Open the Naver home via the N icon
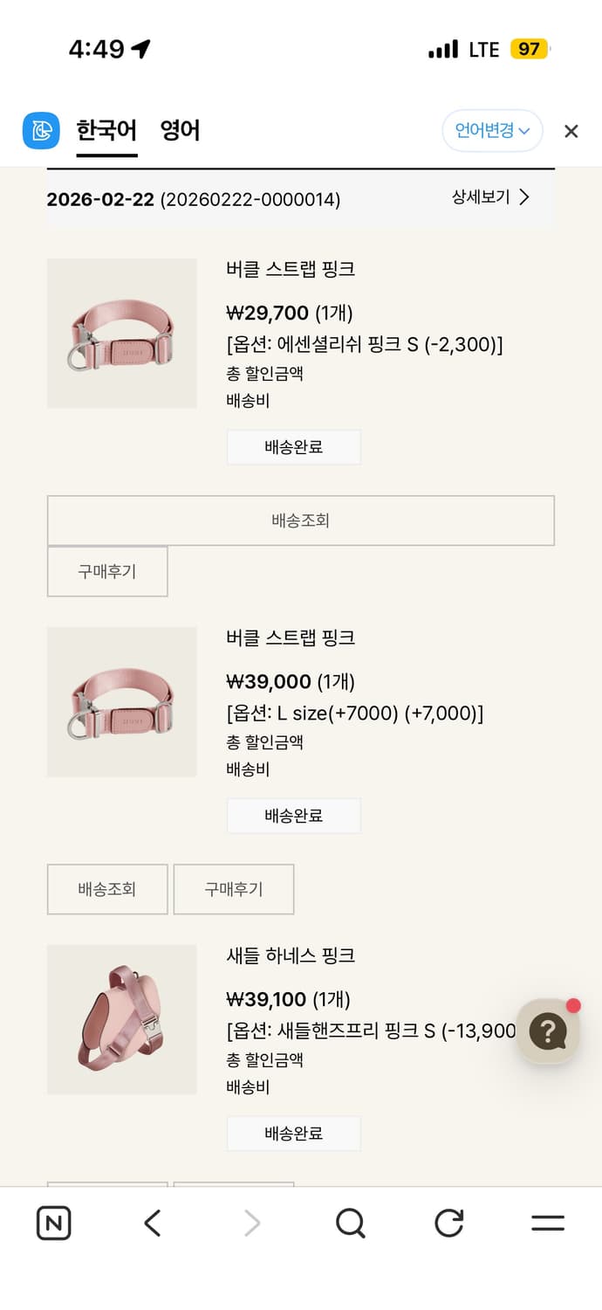Image resolution: width=602 pixels, height=1310 pixels. click(54, 1223)
